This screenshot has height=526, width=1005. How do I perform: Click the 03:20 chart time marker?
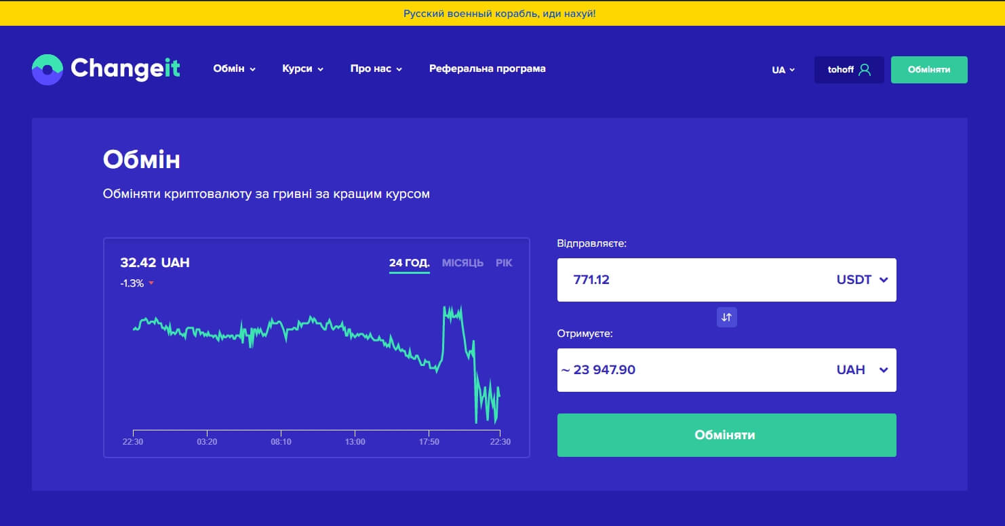tap(207, 442)
